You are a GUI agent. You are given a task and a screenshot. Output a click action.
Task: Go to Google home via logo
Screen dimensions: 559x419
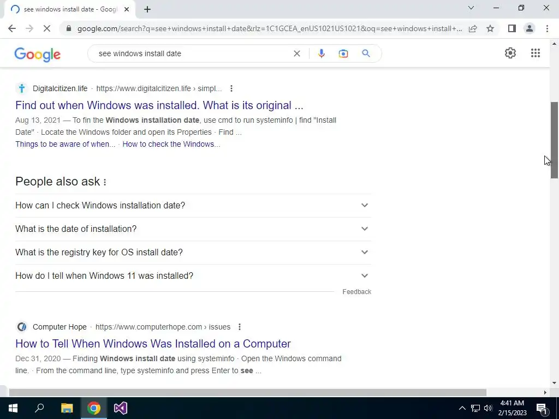[x=38, y=54]
